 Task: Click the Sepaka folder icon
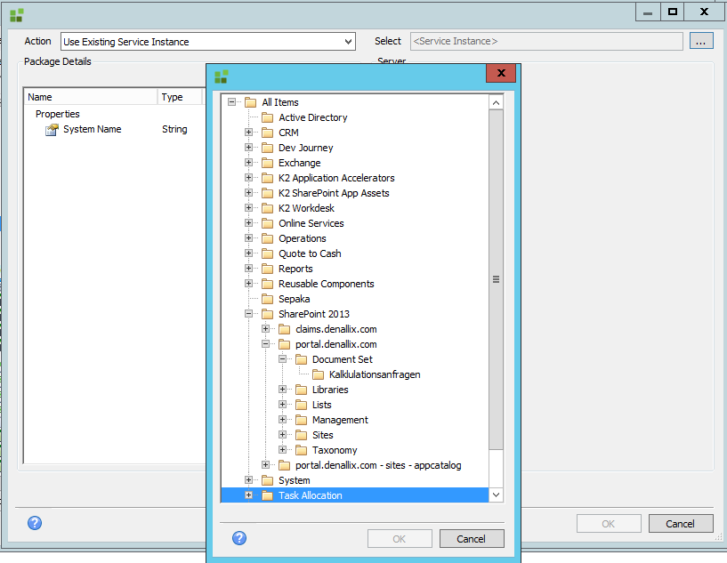click(267, 300)
